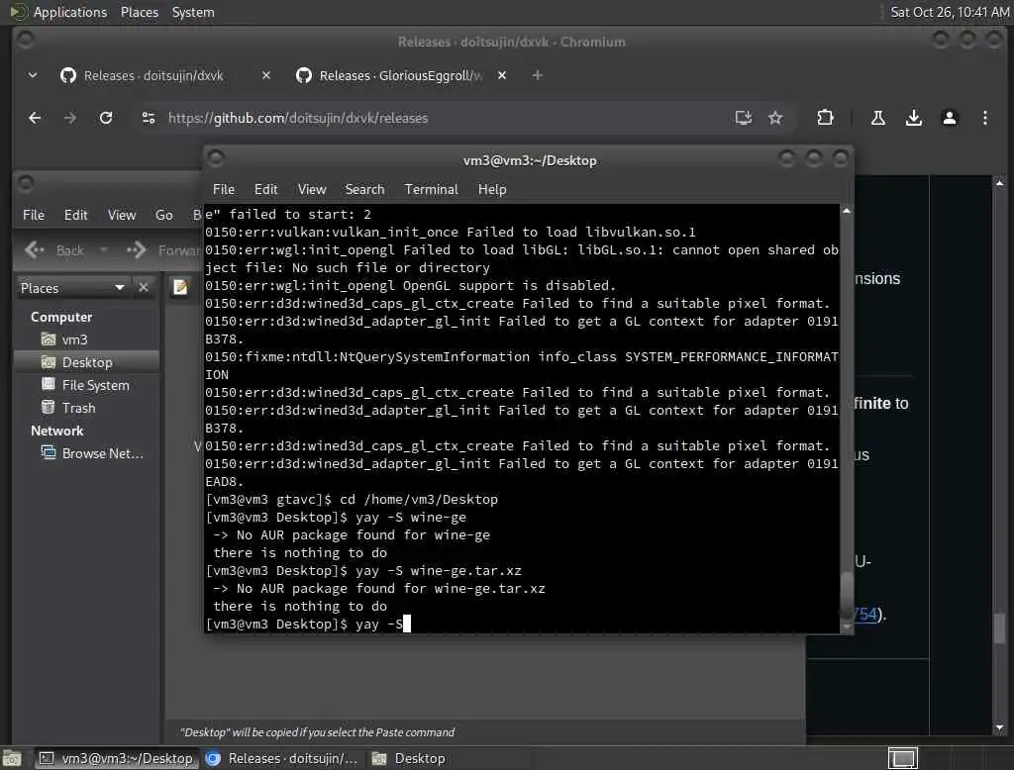Close the GloriousEggroll browser tab
This screenshot has height=770, width=1014.
click(x=502, y=75)
